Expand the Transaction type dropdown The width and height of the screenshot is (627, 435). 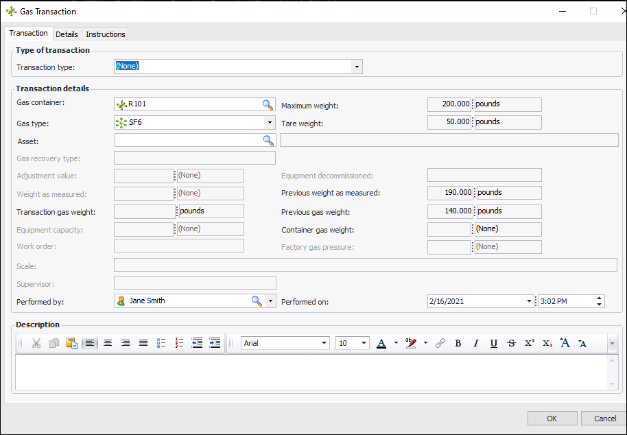tap(357, 67)
